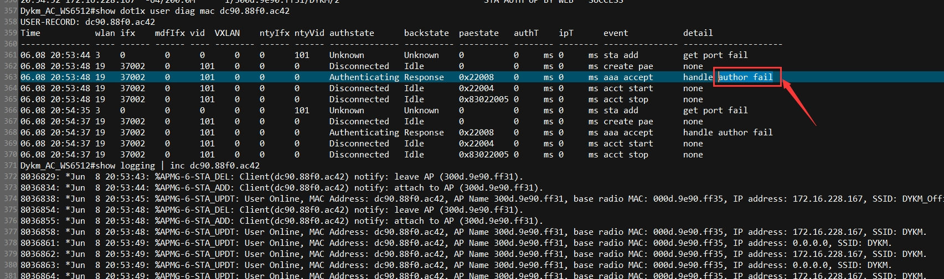Click the USER-RECORD line text
The image size is (944, 279).
coord(87,22)
